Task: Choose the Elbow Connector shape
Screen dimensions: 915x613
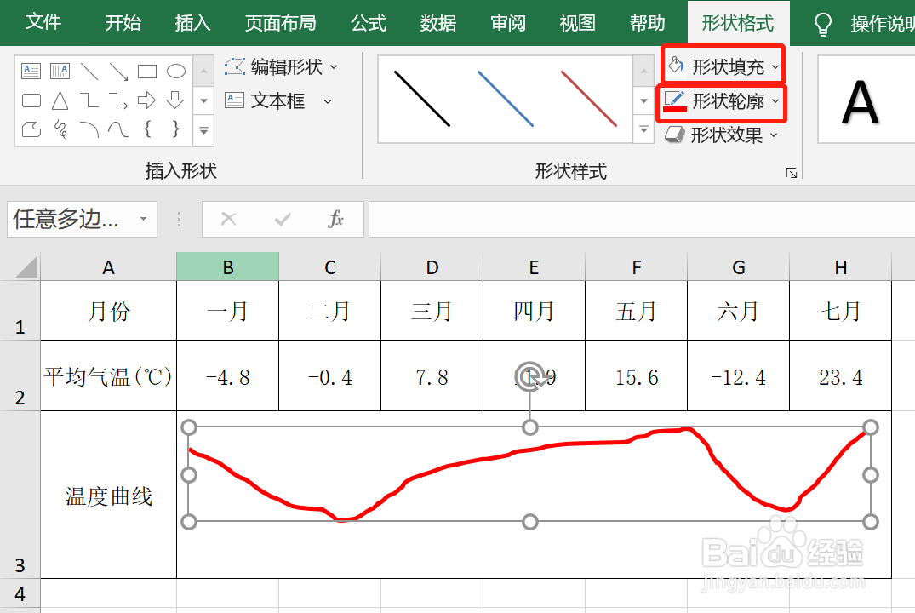Action: 89,100
